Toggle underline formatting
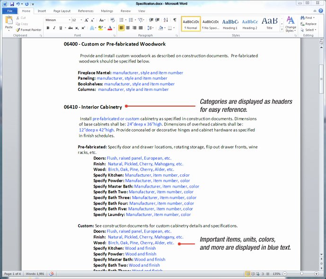This screenshot has height=279, width=326. (61, 28)
